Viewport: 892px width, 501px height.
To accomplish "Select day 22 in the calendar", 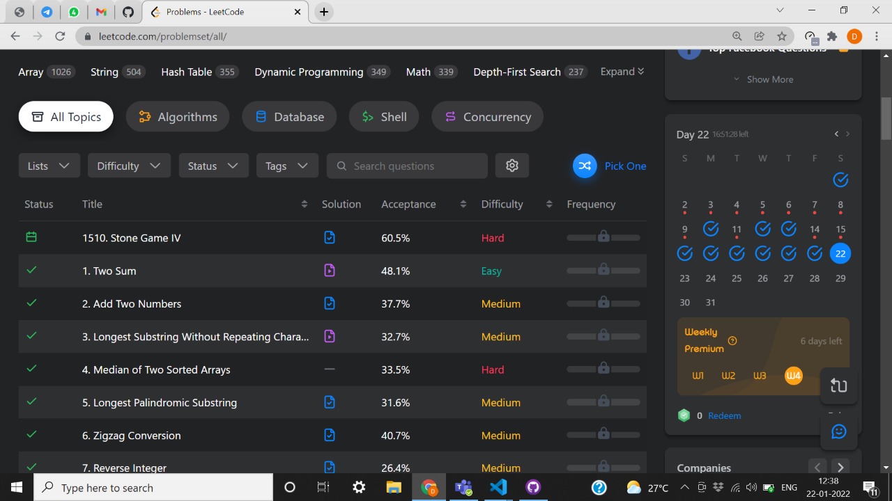I will click(x=840, y=253).
